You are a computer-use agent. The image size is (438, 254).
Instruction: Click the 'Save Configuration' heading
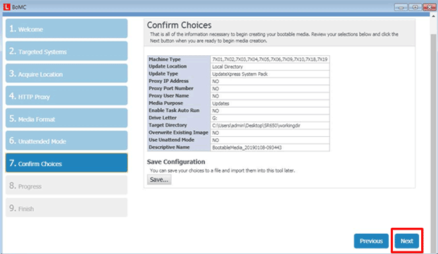pos(176,162)
